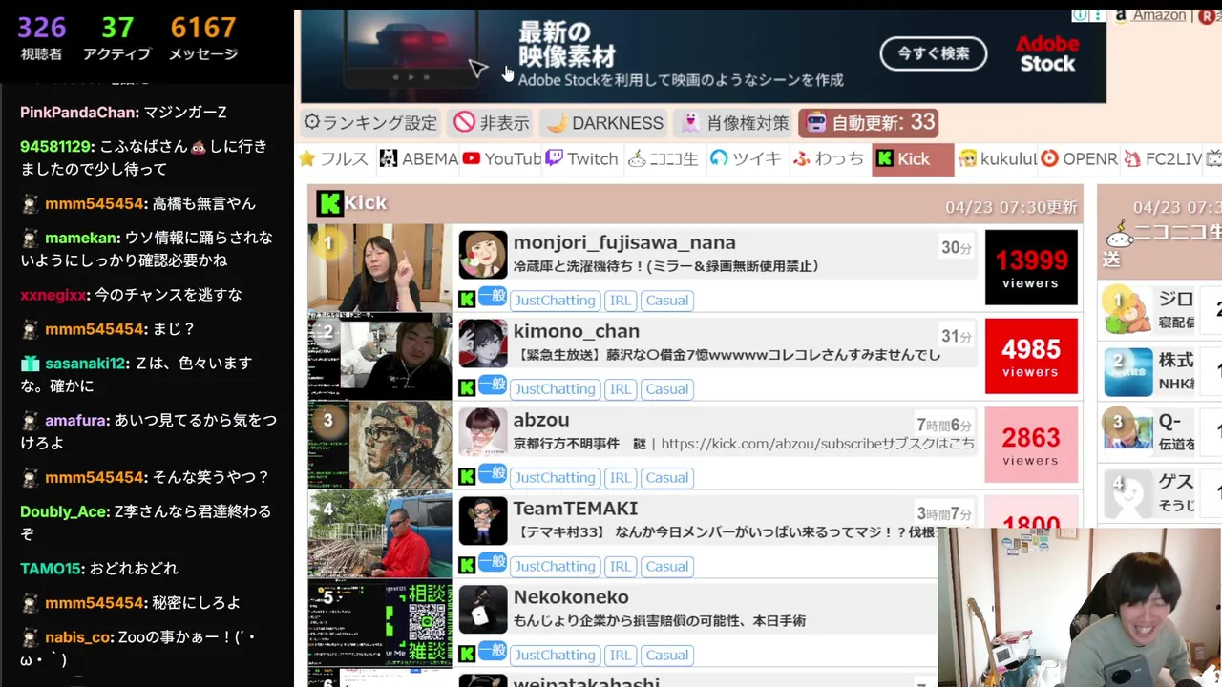This screenshot has height=687, width=1222.
Task: Click TeamTEMAKI avatar icon
Action: (483, 520)
